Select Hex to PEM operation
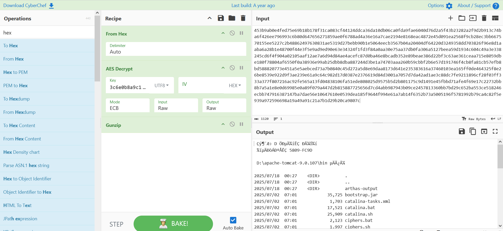 pyautogui.click(x=47, y=72)
